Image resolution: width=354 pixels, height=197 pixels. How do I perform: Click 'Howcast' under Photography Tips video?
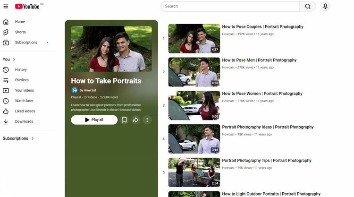point(228,168)
